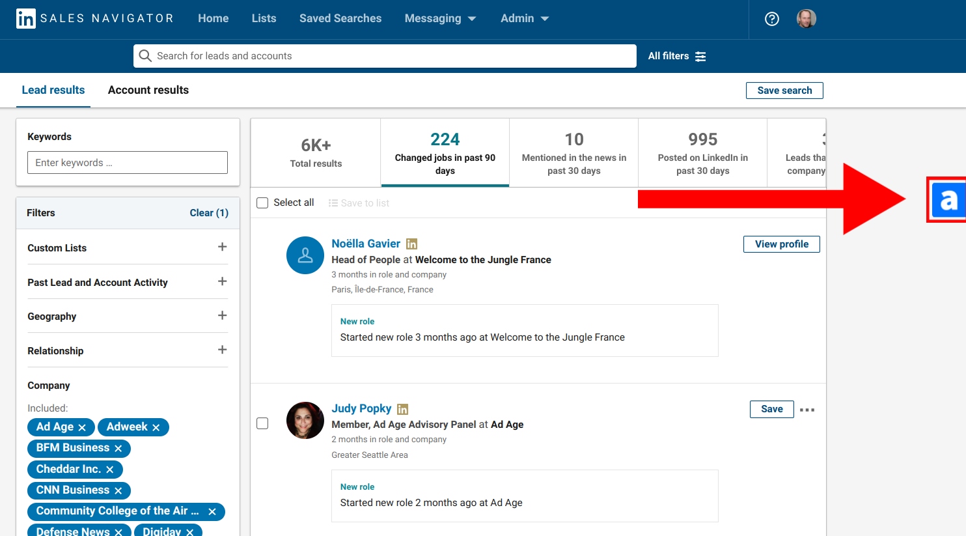Click New role card for Noëlla Gavier
Viewport: 966px width, 536px height.
[x=525, y=330]
